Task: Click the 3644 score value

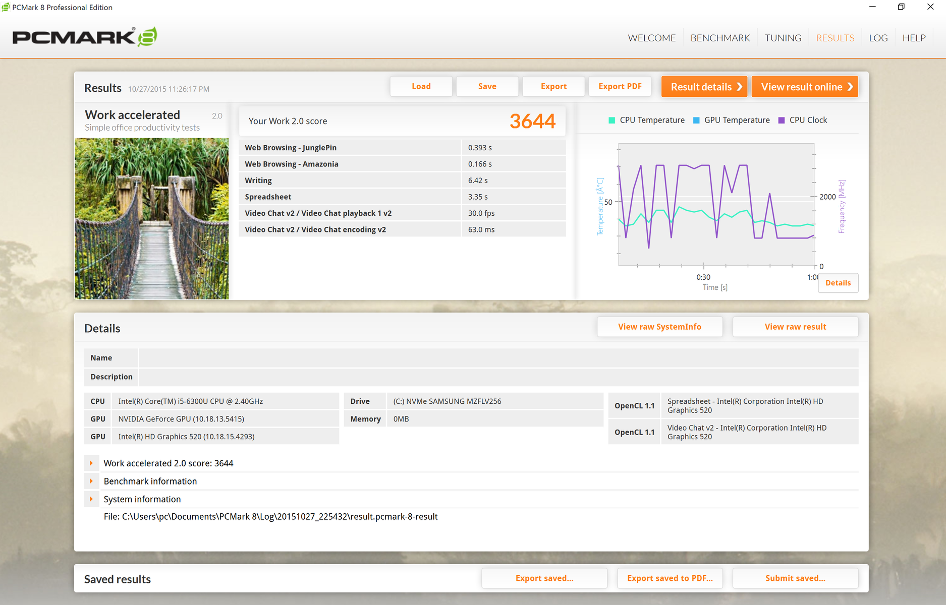Action: click(x=532, y=121)
